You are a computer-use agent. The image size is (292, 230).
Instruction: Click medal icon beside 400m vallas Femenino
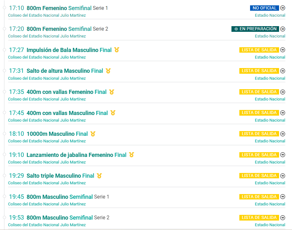click(x=112, y=92)
